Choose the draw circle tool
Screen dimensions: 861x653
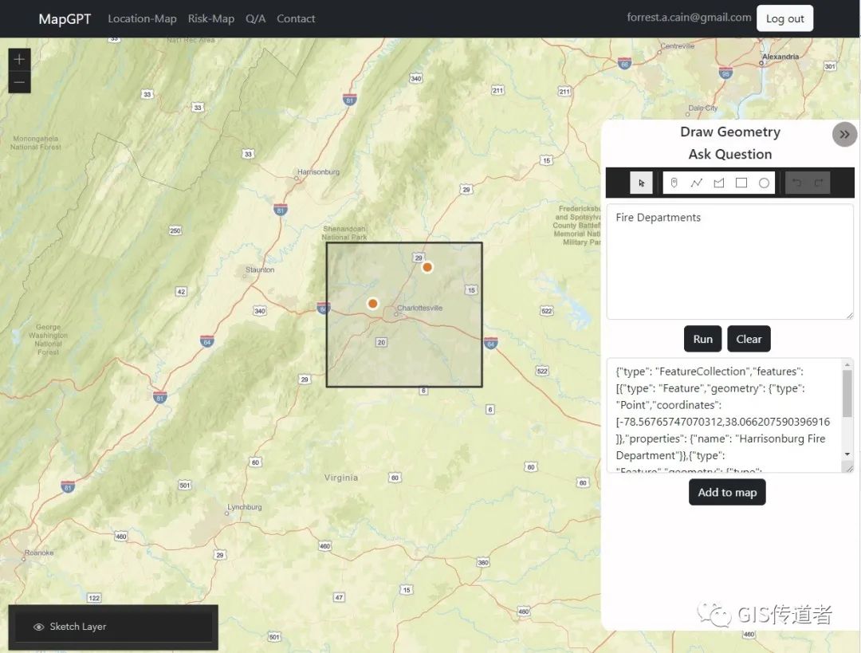pyautogui.click(x=764, y=183)
